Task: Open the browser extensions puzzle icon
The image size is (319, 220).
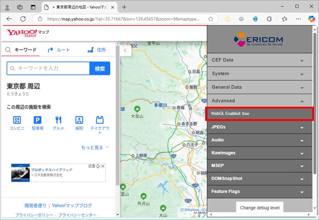Action: tap(269, 19)
